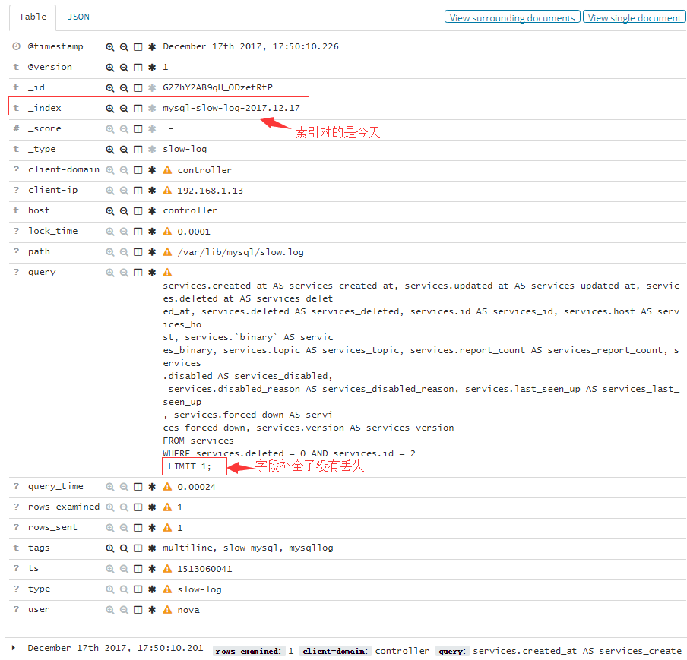Click warning icon beside the client-ip value
Viewport: 687px width, 660px height.
click(x=167, y=191)
